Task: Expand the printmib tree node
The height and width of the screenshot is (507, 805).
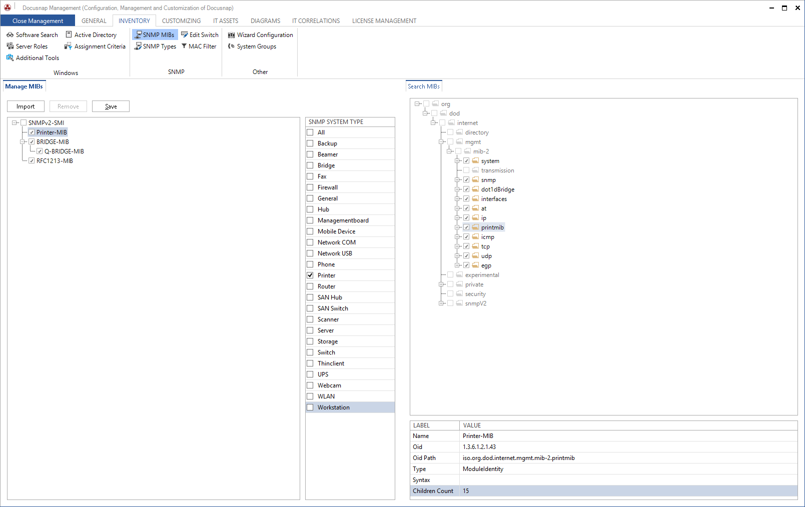Action: pos(457,227)
